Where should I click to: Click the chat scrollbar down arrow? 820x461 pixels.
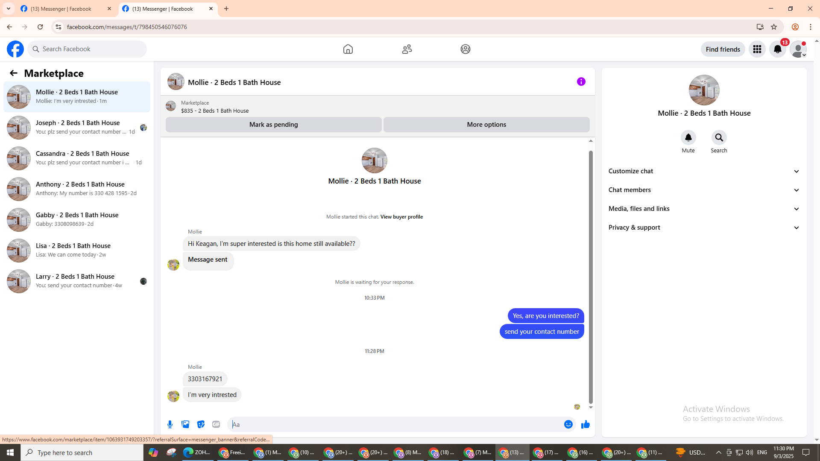[x=591, y=407]
